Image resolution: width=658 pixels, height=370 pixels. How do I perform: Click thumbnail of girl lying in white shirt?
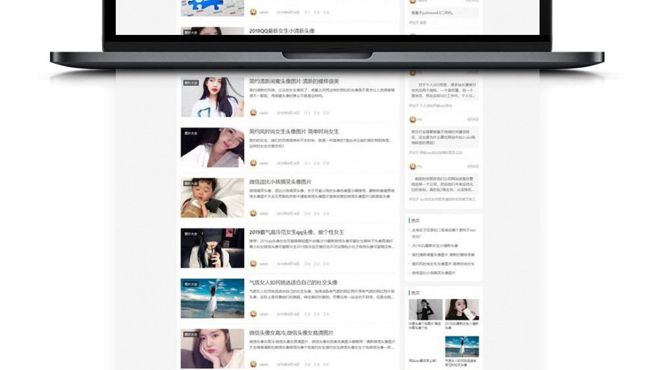pos(213,147)
